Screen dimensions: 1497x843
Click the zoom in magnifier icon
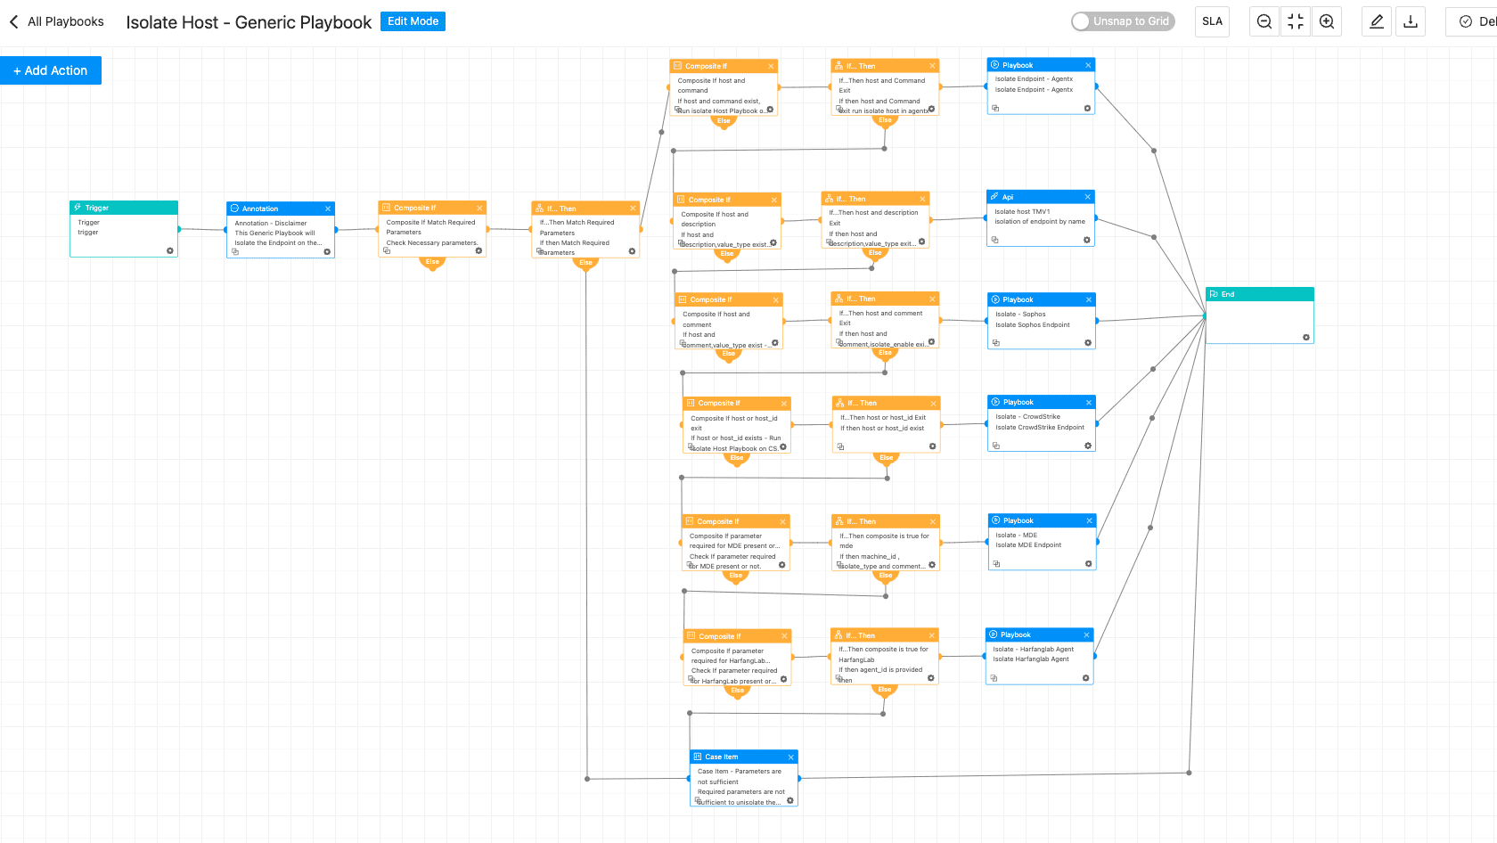(1327, 21)
